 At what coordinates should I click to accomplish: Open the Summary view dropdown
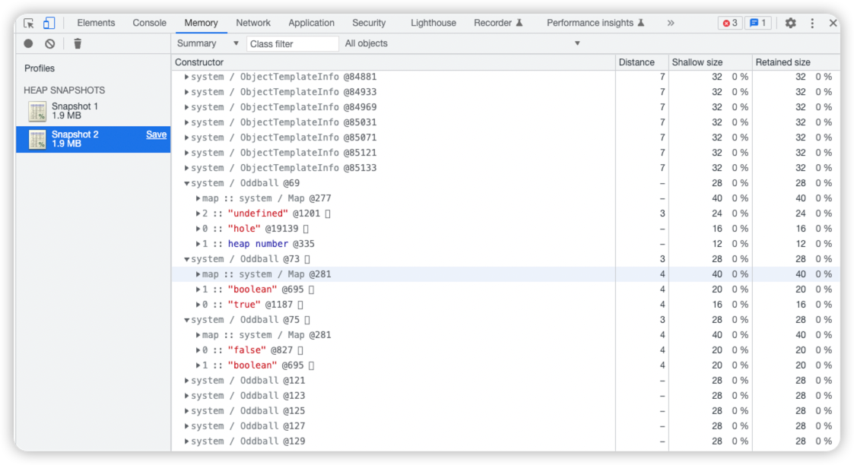208,43
